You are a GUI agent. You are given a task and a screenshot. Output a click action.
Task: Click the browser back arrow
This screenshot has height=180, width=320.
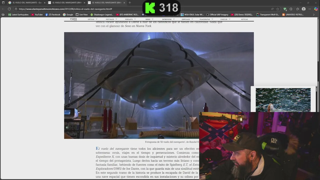3,9
